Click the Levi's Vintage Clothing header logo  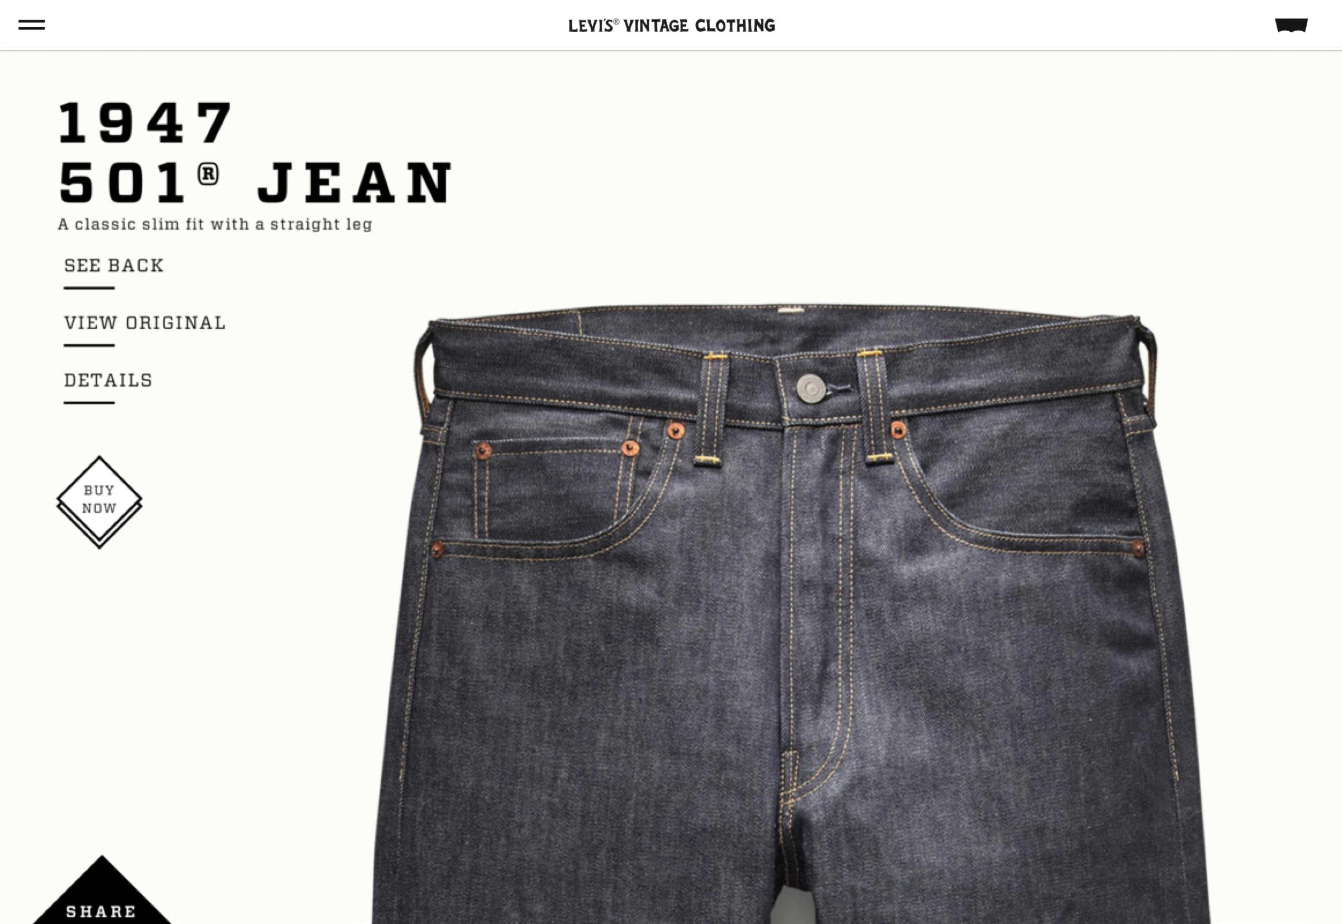pyautogui.click(x=672, y=25)
